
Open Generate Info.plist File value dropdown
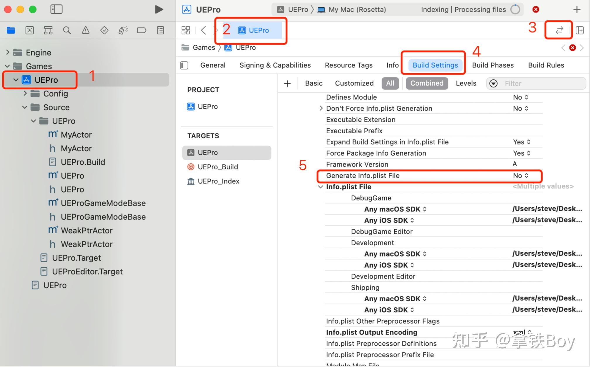coord(521,176)
